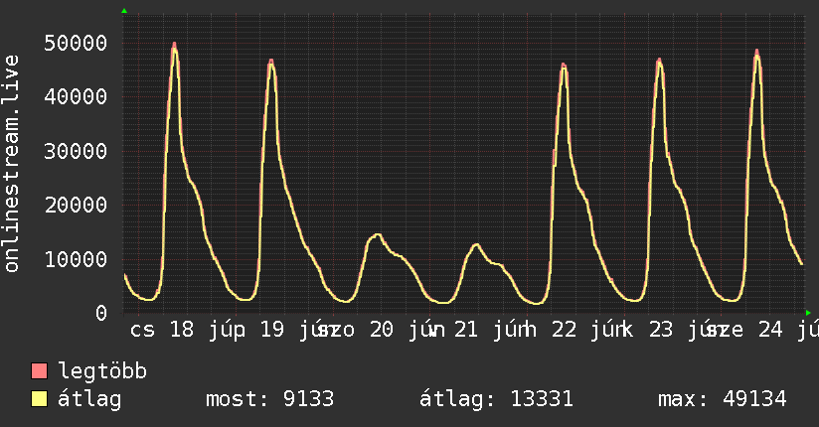Click the 40000 y-axis label
Viewport: 819px width, 427px height.
[76, 96]
